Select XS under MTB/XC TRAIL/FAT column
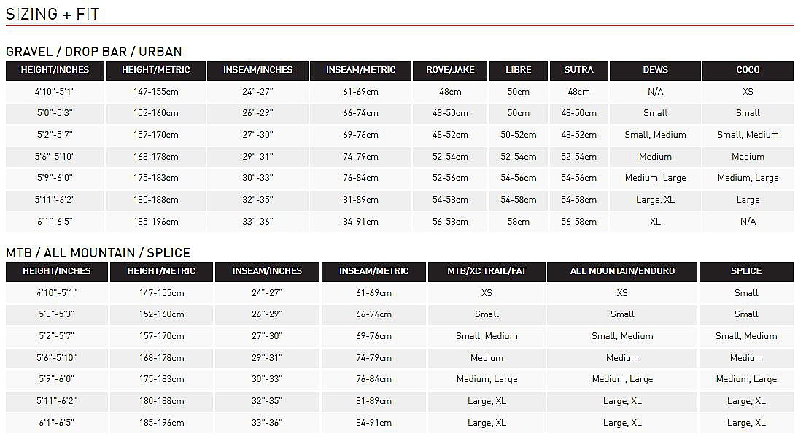 coord(487,293)
